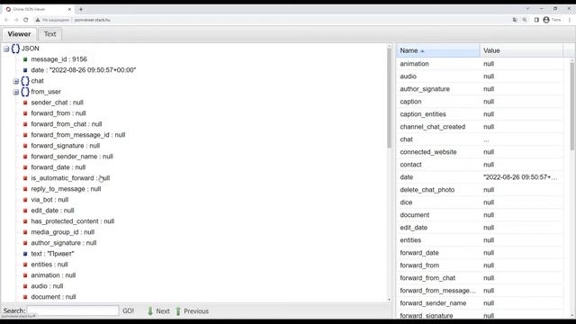Select the connected_website grid row
The image size is (576, 324).
480,152
